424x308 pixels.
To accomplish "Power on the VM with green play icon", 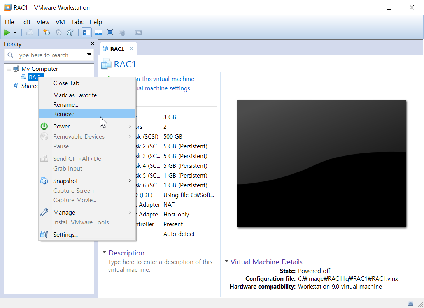I will (7, 32).
